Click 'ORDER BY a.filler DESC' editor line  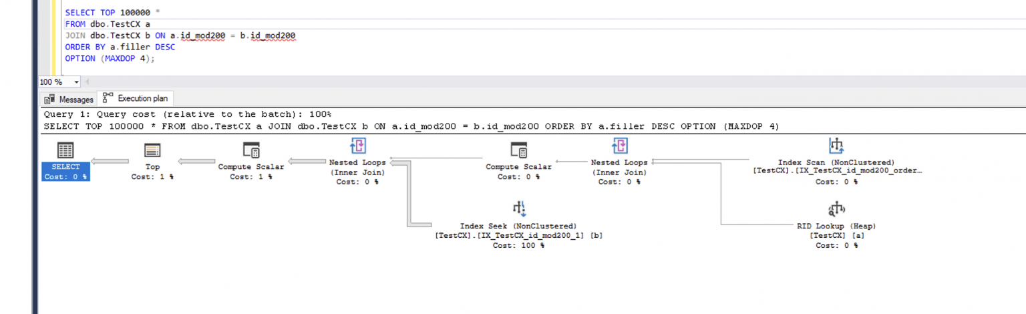coord(120,47)
